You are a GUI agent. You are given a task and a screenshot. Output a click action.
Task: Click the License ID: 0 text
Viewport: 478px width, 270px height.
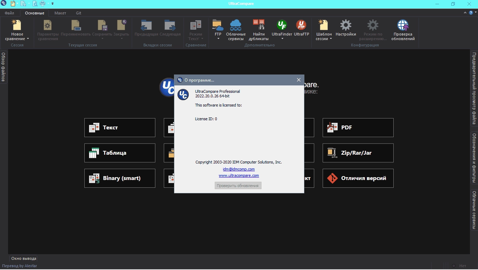[206, 119]
